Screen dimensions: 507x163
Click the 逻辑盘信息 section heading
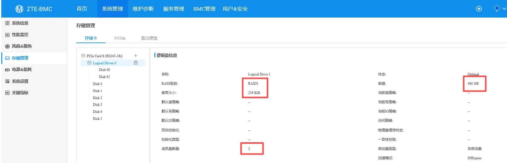pyautogui.click(x=167, y=55)
